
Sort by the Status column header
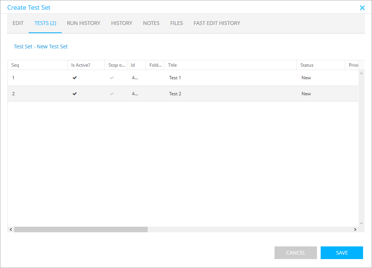(x=307, y=65)
